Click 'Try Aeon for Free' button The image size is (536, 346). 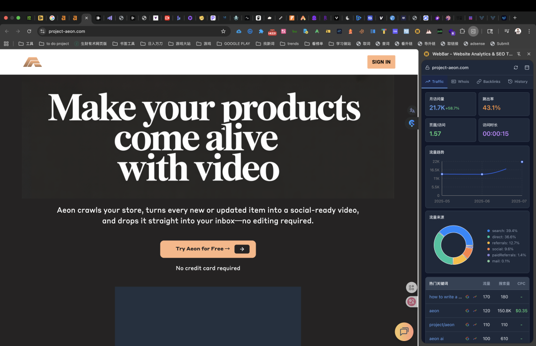point(208,249)
